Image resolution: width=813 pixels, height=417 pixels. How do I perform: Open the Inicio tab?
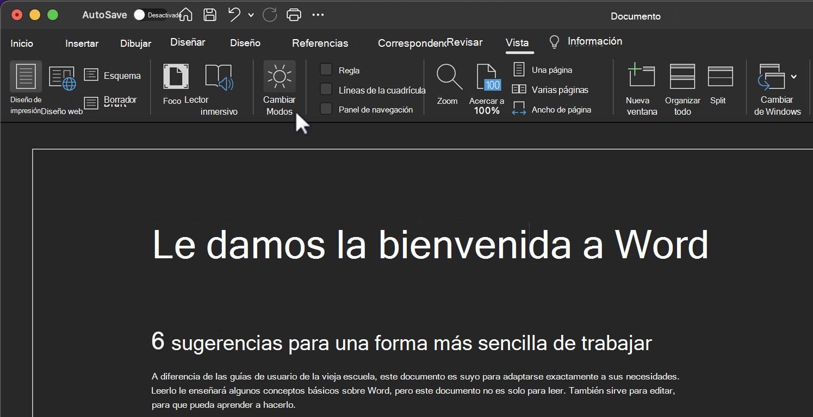(22, 43)
